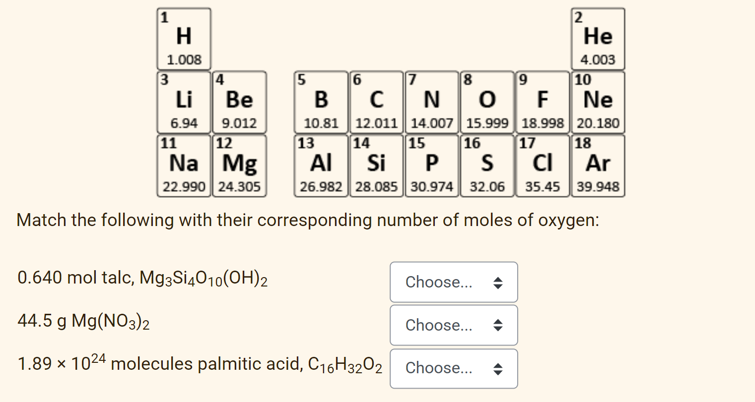Click the Silicon element tile
755x402 pixels.
pos(376,166)
